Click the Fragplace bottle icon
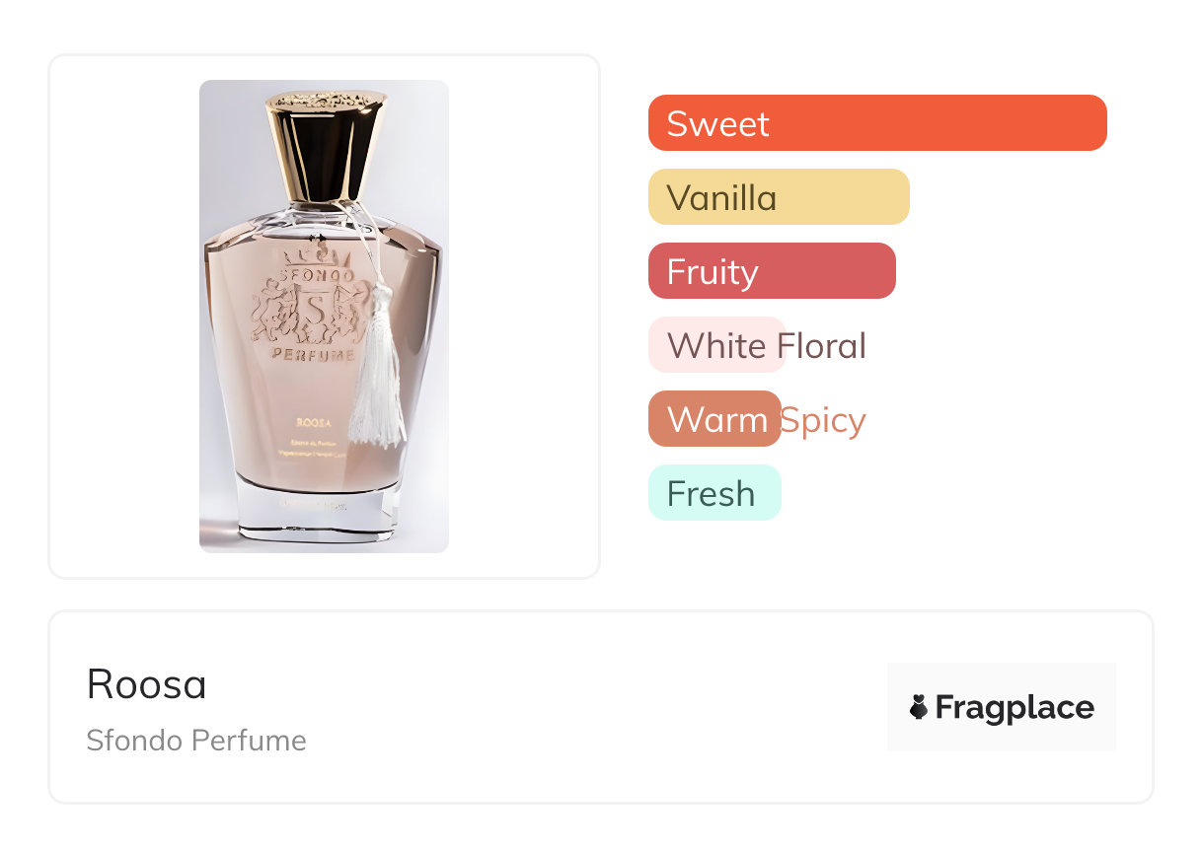Screen dimensions: 1202x852 pyautogui.click(x=919, y=707)
